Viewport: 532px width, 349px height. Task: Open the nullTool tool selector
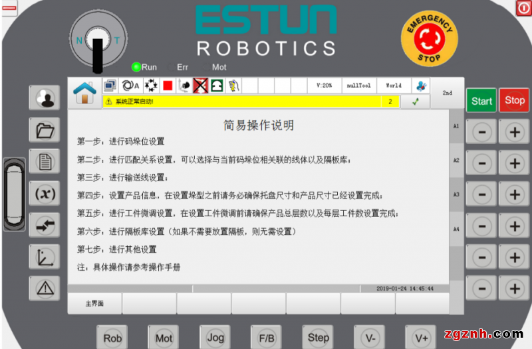pos(359,86)
